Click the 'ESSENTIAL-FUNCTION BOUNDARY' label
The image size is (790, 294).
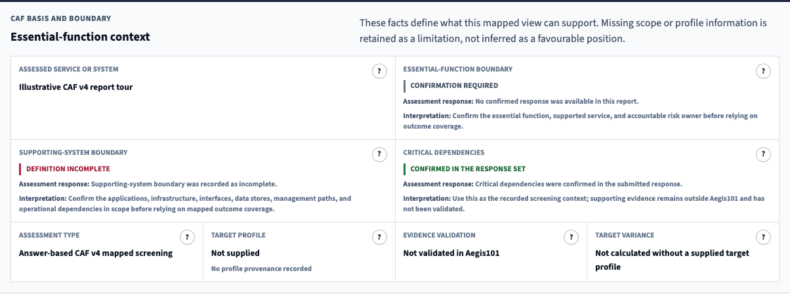pyautogui.click(x=458, y=69)
